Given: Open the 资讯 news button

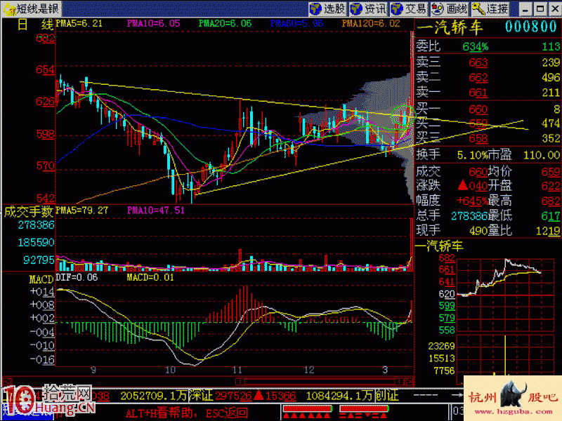Looking at the screenshot, I should (x=368, y=8).
